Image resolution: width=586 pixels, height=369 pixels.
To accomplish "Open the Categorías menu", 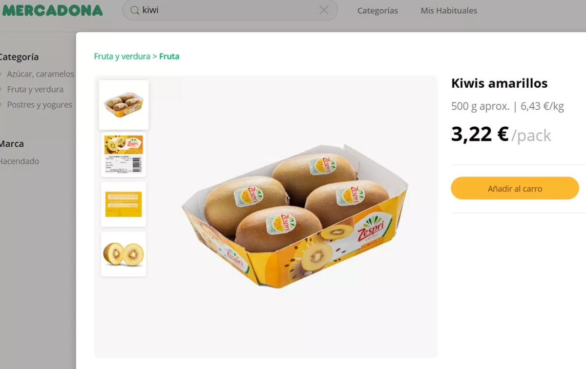I will tap(377, 11).
